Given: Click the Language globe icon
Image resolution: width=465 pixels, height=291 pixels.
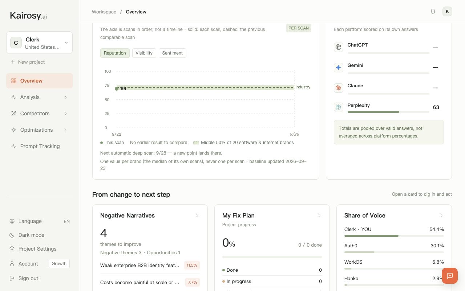Looking at the screenshot, I should click(12, 221).
